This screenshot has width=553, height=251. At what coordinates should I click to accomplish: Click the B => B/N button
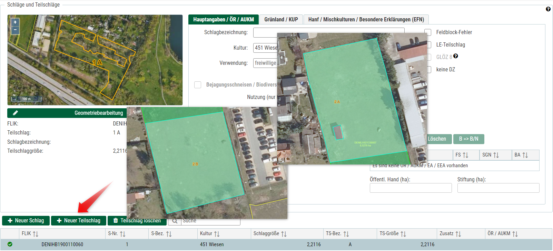468,139
